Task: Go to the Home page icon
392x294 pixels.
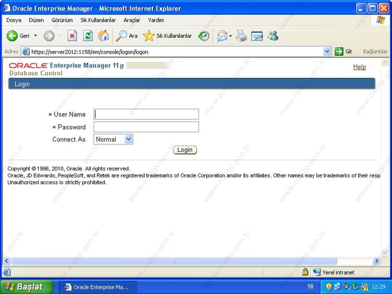Action: (103, 36)
